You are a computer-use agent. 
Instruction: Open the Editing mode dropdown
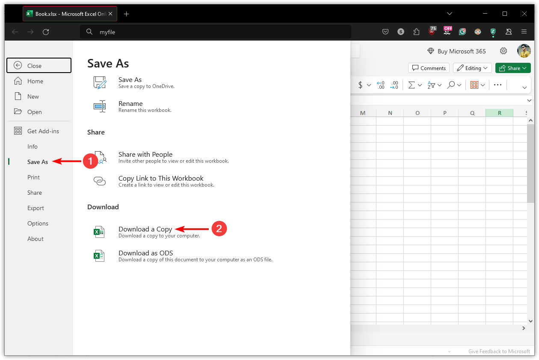tap(472, 68)
